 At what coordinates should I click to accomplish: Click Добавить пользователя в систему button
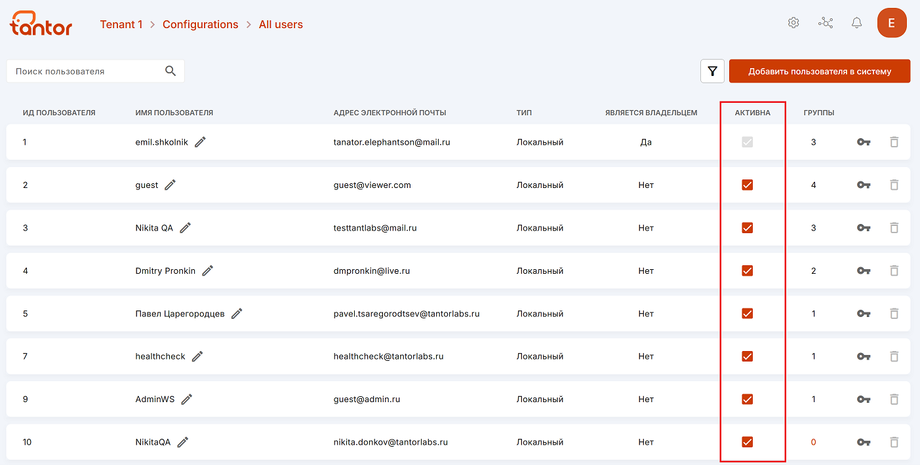point(820,71)
